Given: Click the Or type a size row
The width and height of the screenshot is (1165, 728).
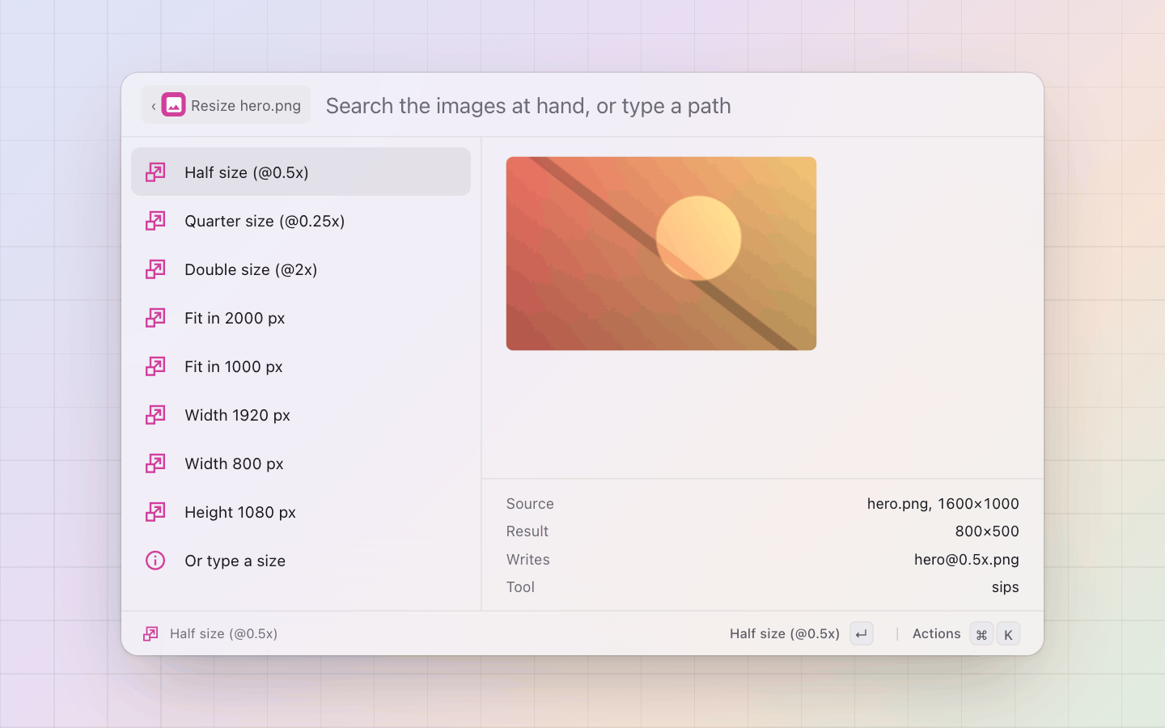Looking at the screenshot, I should [301, 561].
